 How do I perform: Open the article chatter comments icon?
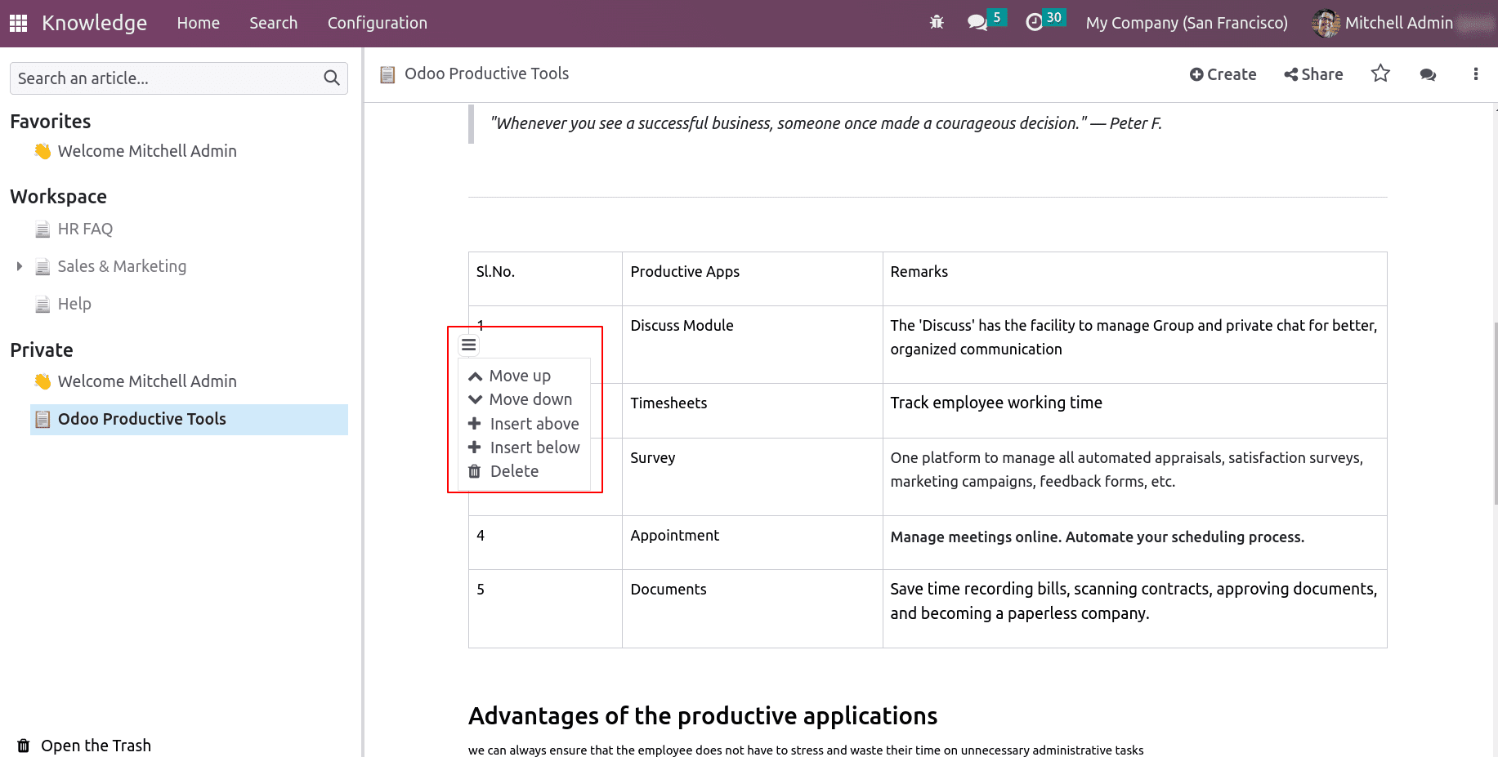click(x=1428, y=74)
